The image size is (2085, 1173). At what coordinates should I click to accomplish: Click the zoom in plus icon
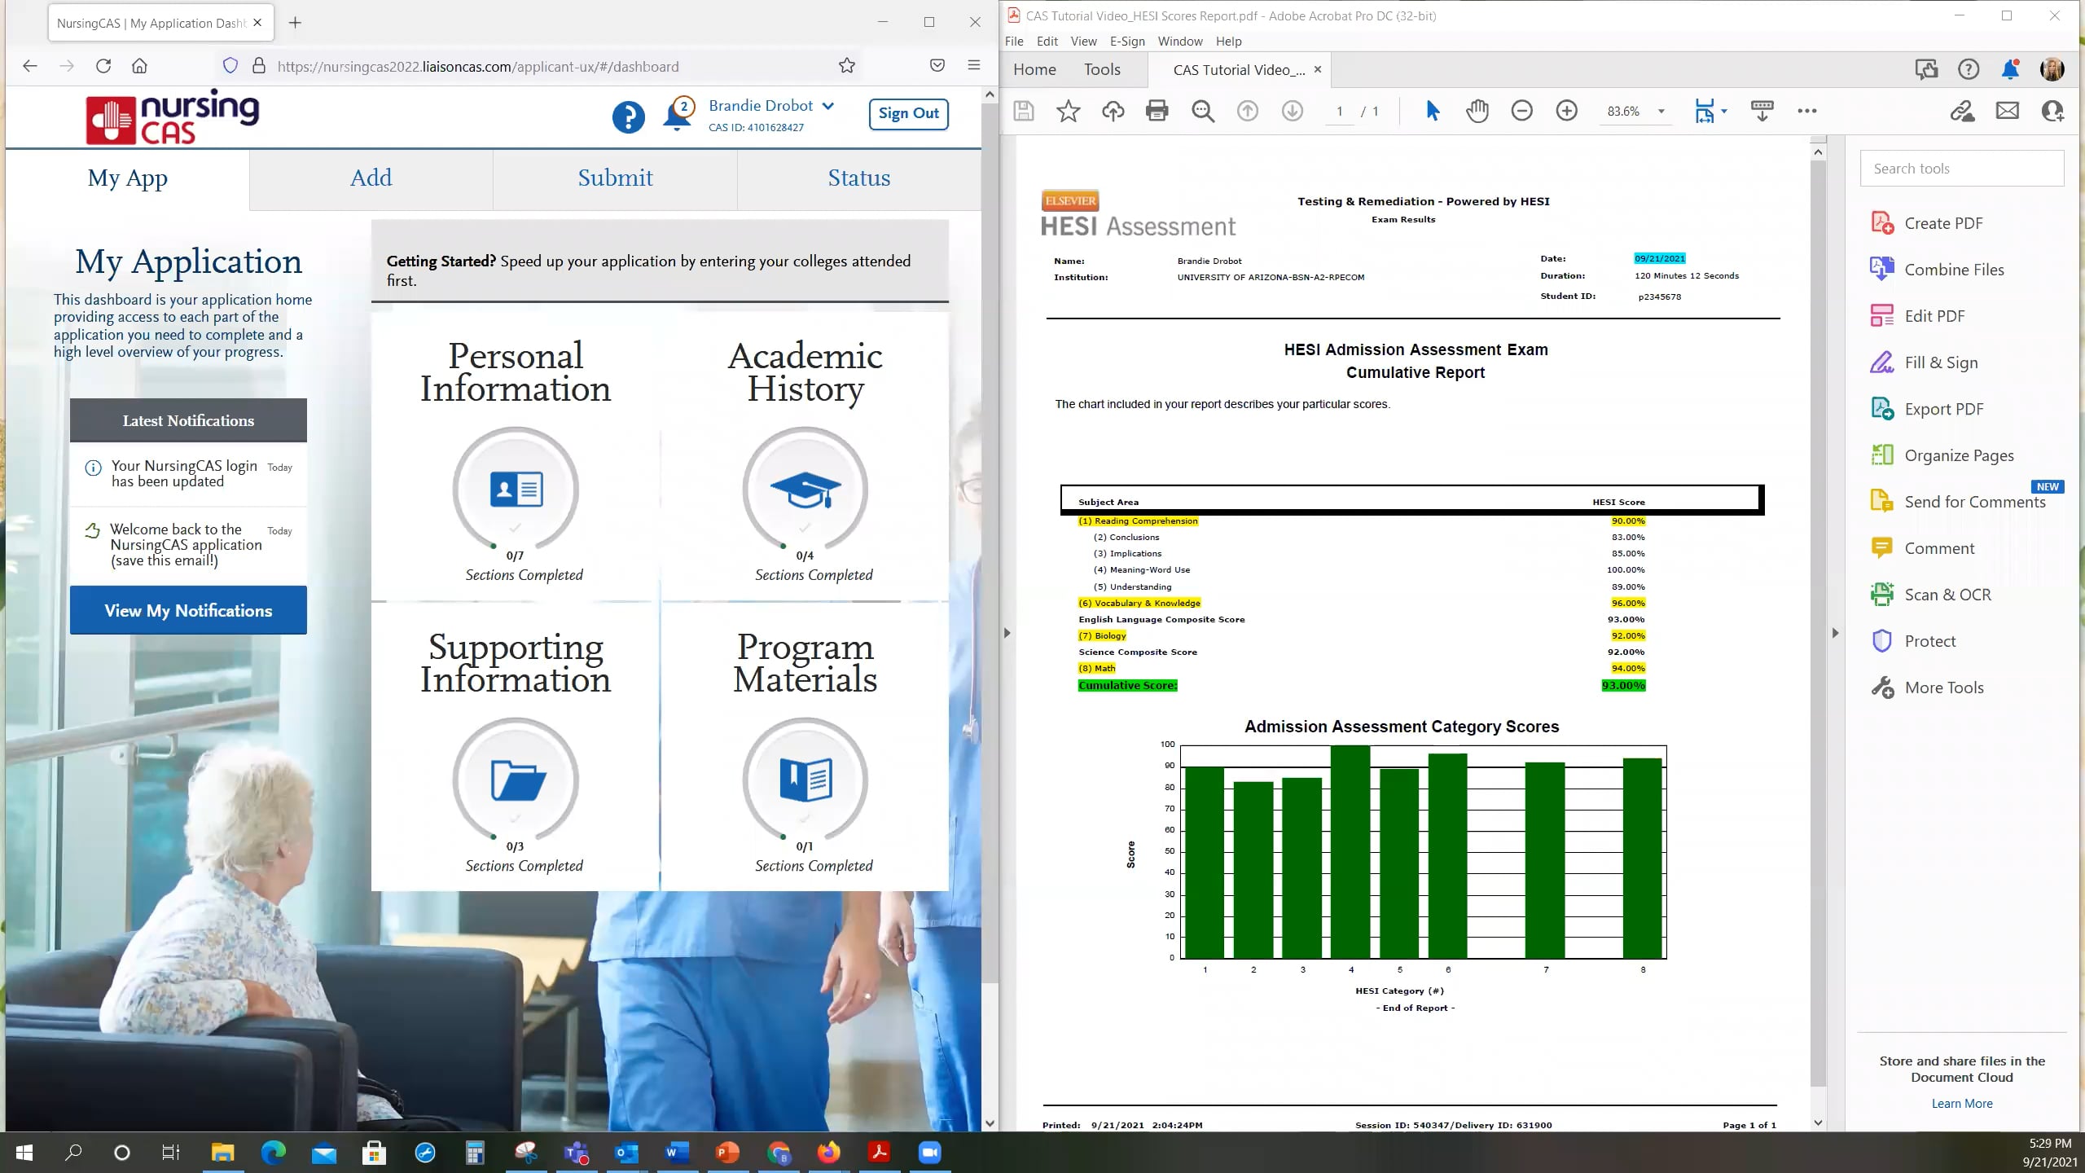tap(1566, 111)
